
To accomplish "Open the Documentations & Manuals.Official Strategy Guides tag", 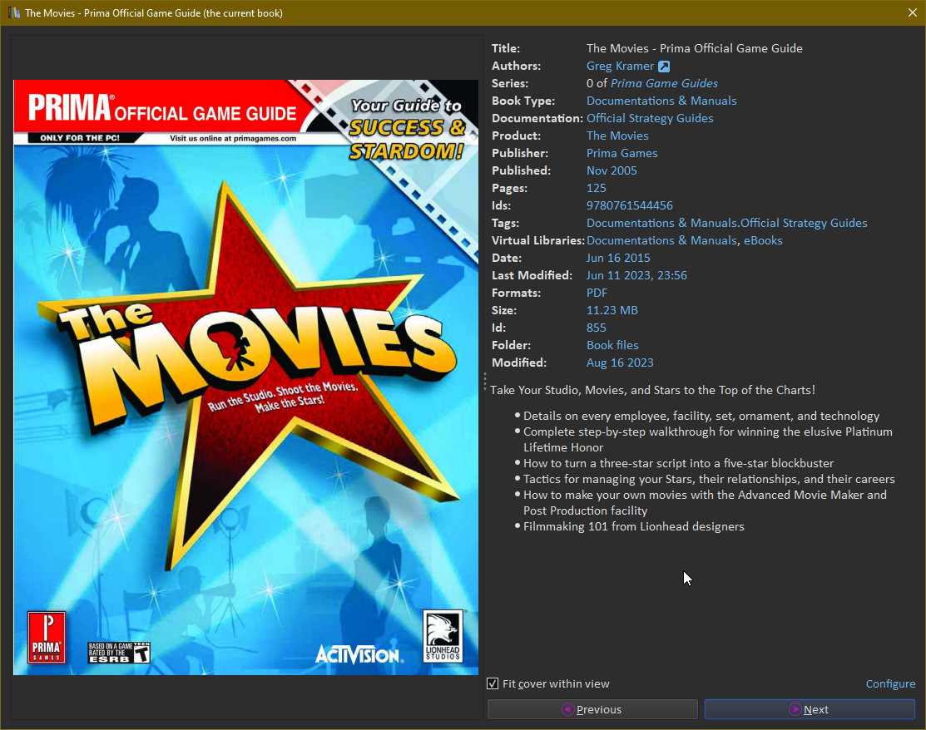I will pos(727,223).
